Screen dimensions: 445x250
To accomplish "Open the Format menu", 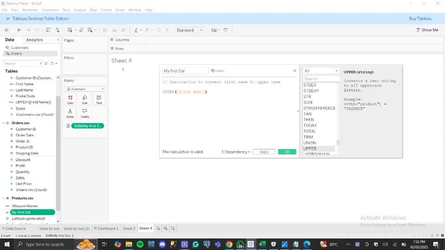I will (106, 10).
